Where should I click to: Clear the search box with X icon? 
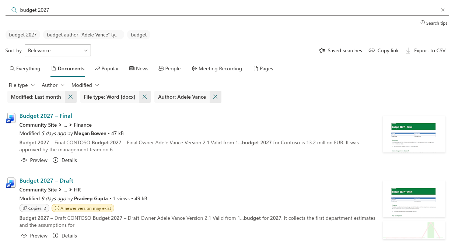click(443, 10)
